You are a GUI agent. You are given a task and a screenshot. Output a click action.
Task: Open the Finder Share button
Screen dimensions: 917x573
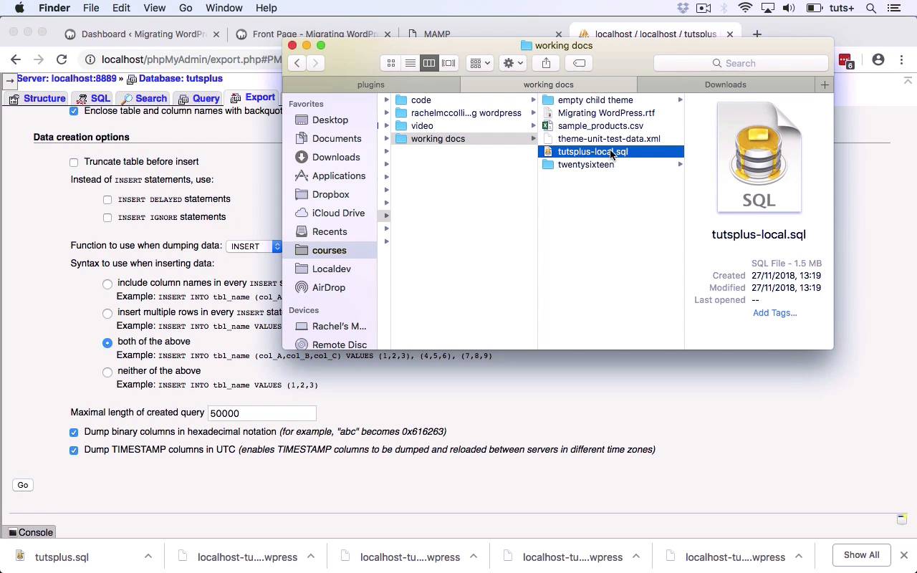(x=546, y=63)
